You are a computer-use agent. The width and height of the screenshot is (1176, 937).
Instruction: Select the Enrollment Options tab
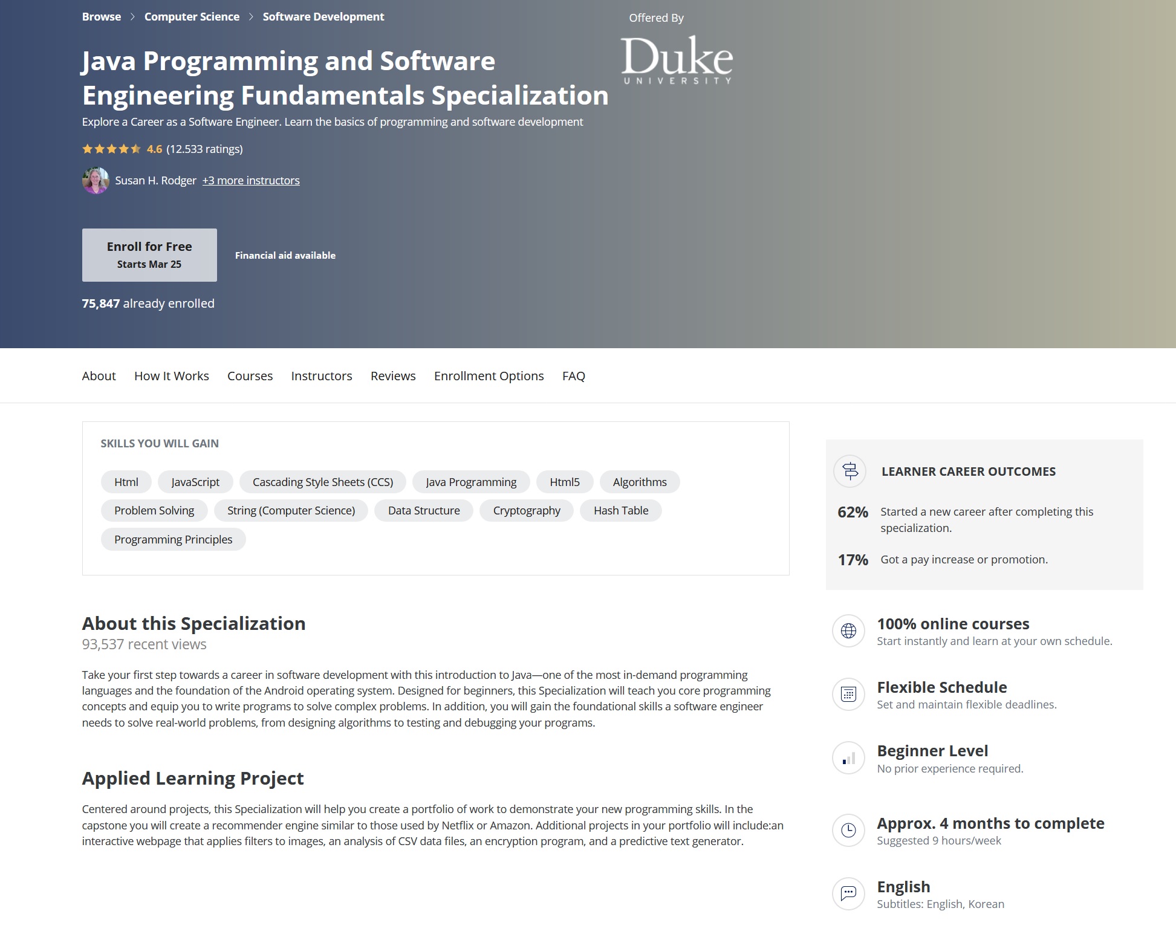pos(489,376)
